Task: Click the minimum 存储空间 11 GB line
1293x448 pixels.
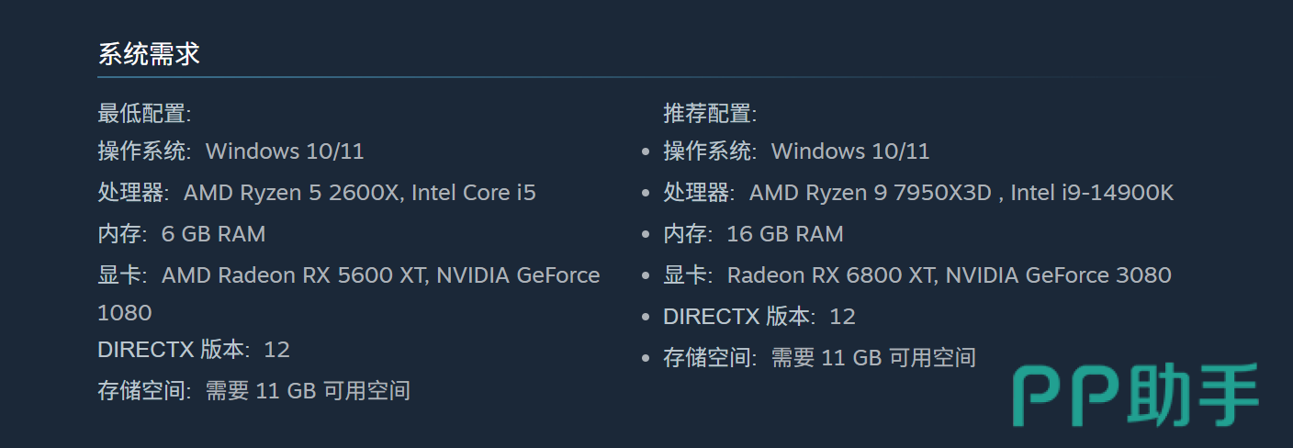Action: tap(253, 391)
